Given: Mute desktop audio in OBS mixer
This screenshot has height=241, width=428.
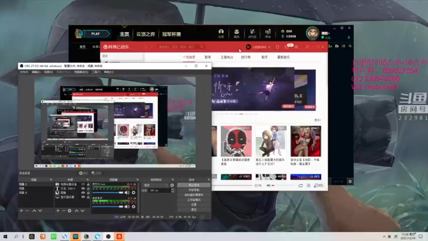Looking at the screenshot, I should [127, 207].
